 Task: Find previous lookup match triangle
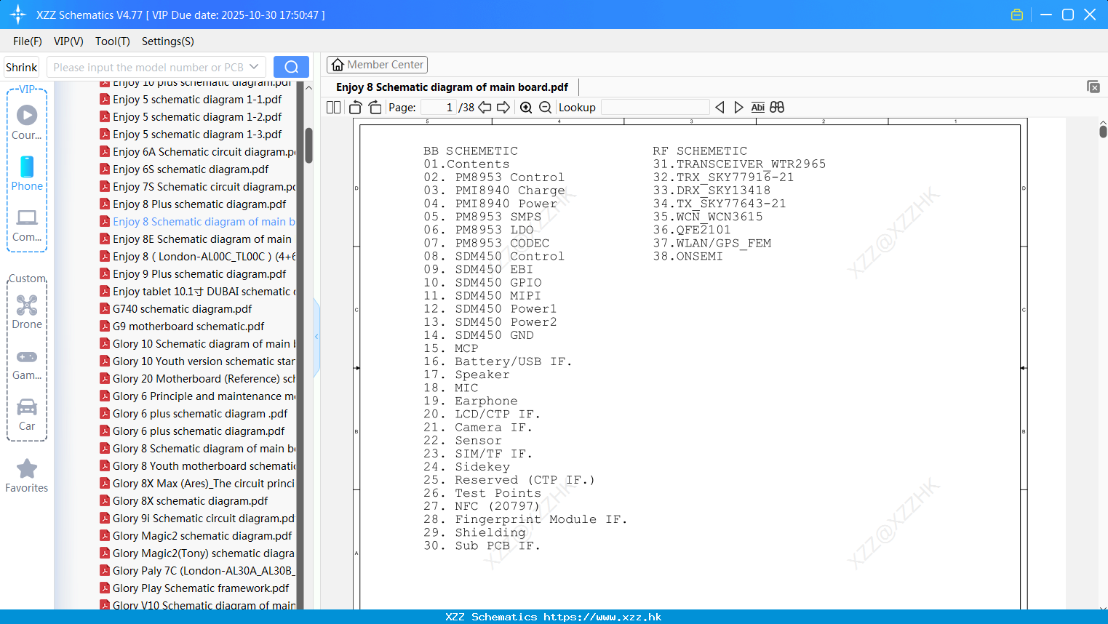pos(720,107)
